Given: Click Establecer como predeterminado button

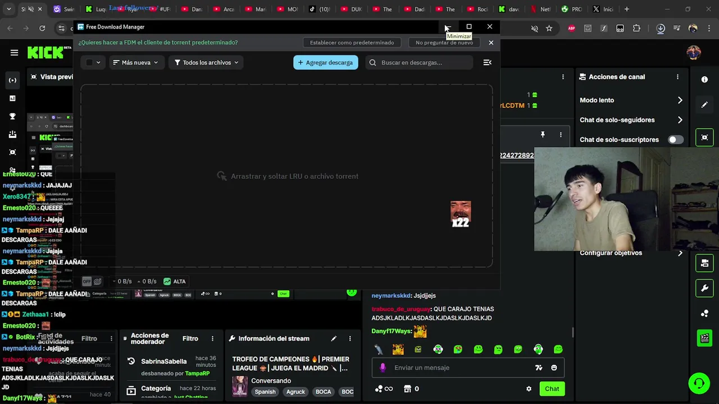Looking at the screenshot, I should pos(352,43).
